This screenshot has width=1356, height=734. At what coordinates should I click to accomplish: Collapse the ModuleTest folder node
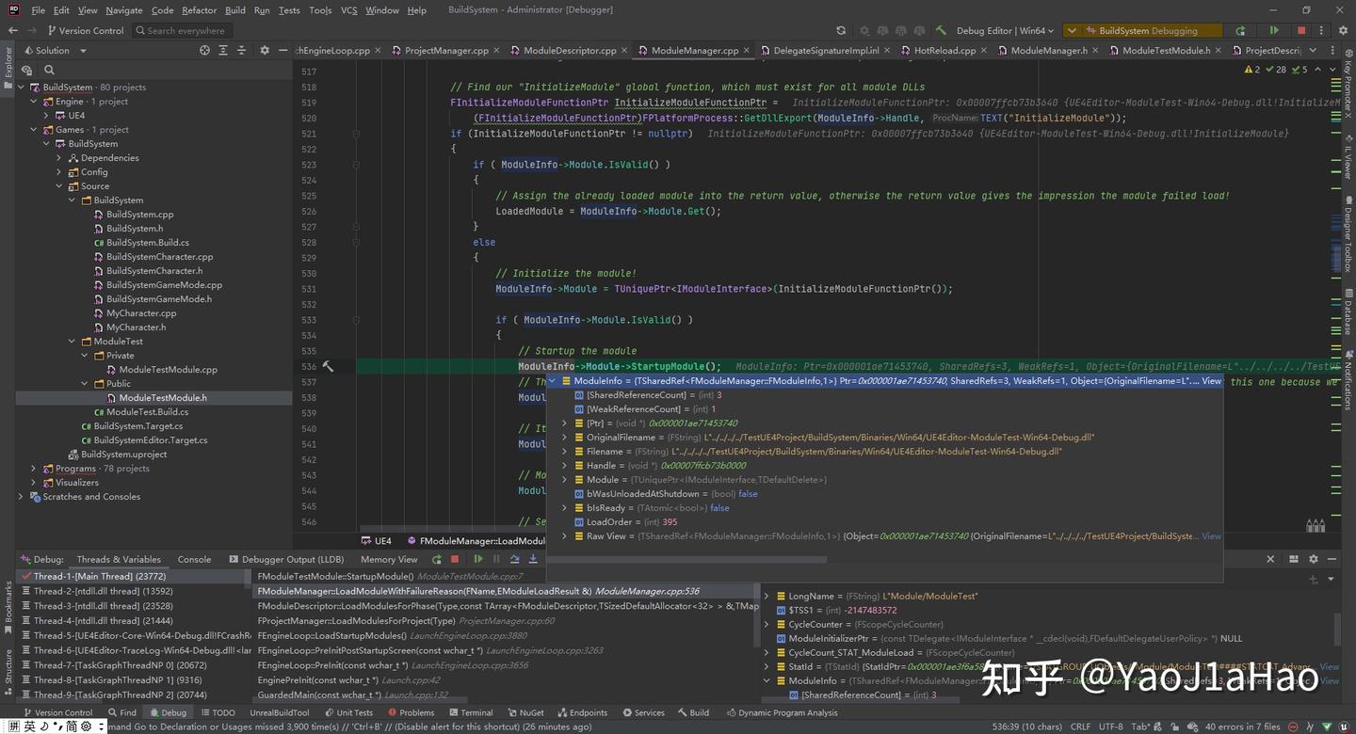[73, 342]
